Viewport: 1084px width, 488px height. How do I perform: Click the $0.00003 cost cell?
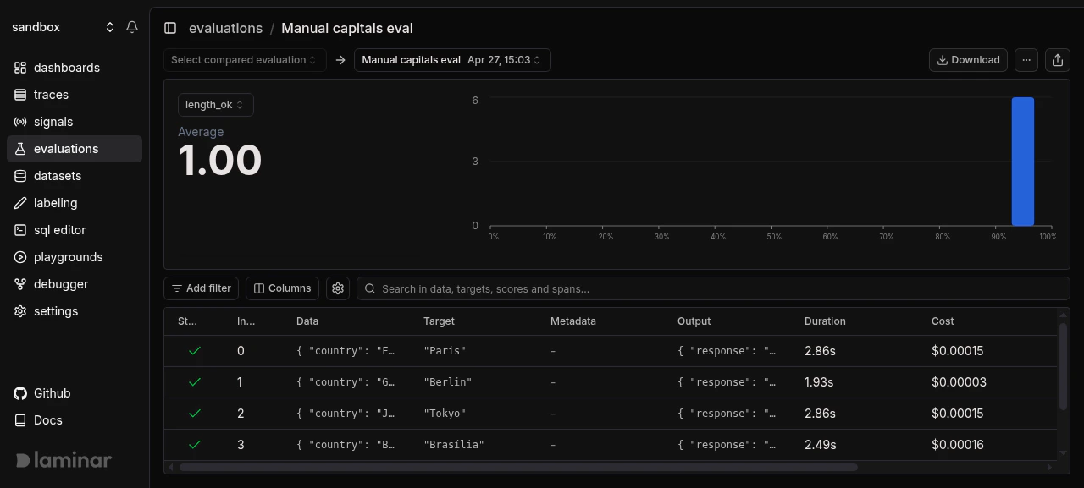tap(959, 382)
